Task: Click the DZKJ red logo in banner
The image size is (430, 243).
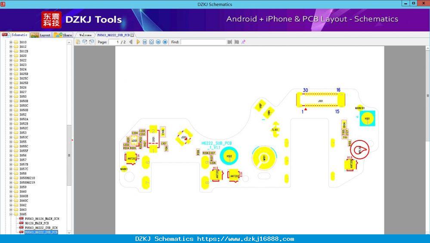Action: tap(51, 20)
